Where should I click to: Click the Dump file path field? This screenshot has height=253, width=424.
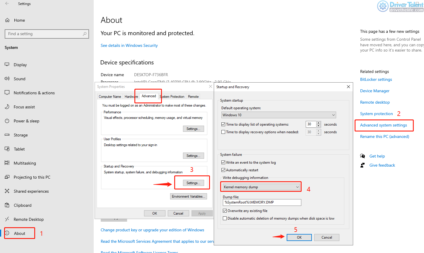tap(262, 202)
